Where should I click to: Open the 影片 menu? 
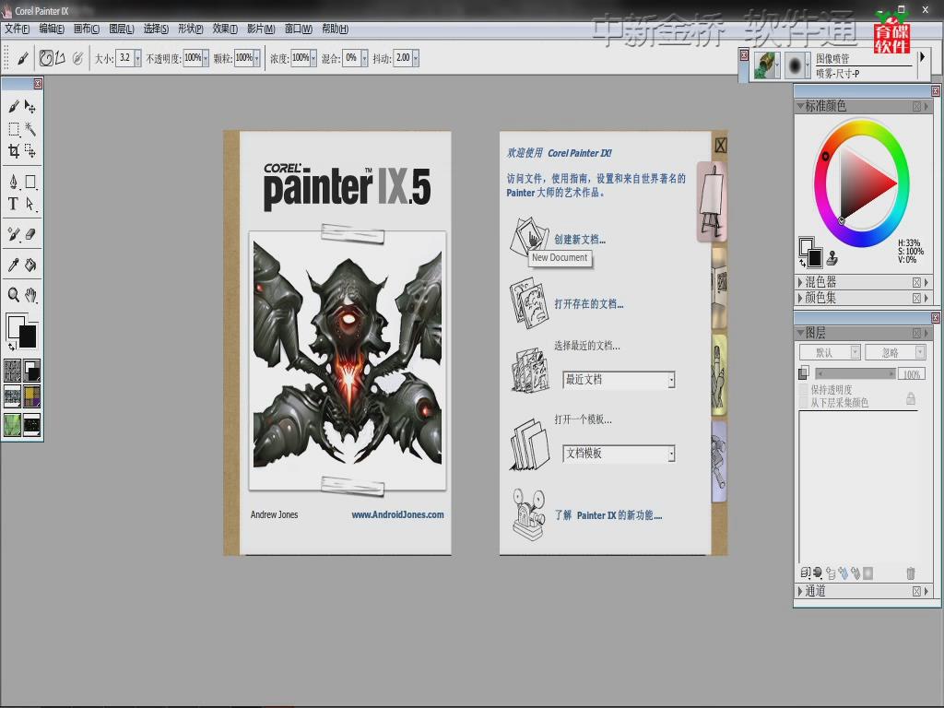[x=261, y=29]
